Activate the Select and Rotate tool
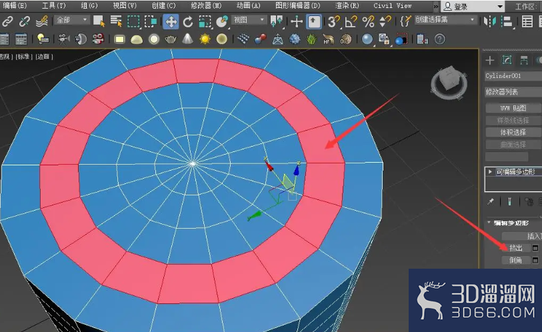Viewport: 542px width, 332px height. (188, 21)
